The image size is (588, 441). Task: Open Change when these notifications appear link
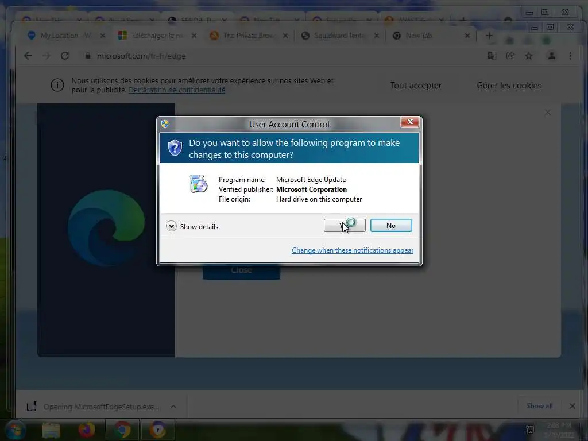[x=353, y=250]
